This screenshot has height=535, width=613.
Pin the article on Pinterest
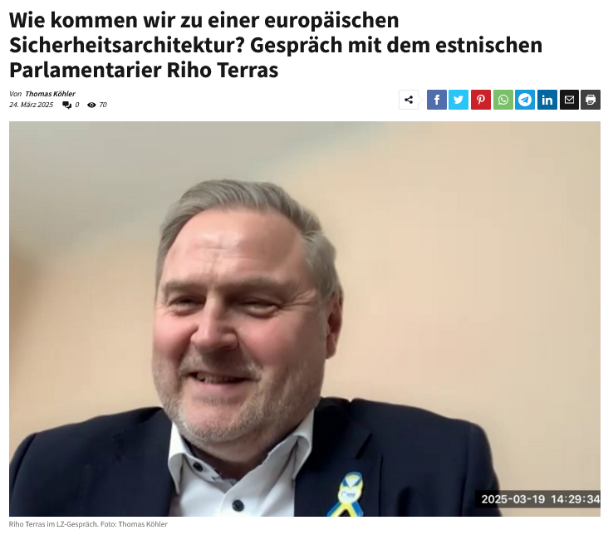[481, 100]
